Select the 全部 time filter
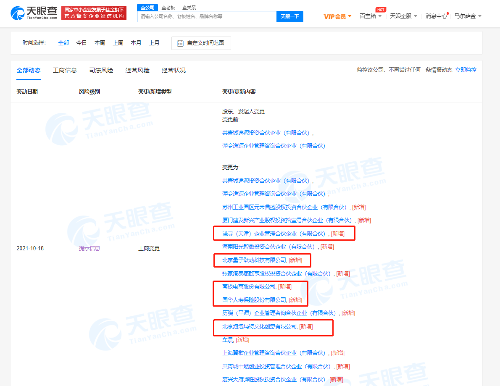The width and height of the screenshot is (500, 386). (63, 43)
